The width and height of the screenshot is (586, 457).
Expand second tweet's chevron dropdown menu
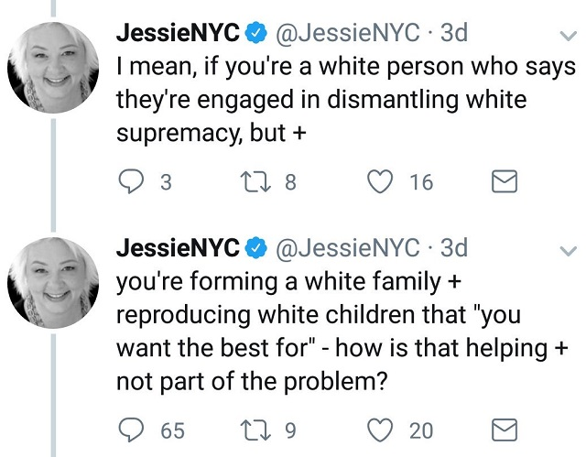click(x=568, y=251)
